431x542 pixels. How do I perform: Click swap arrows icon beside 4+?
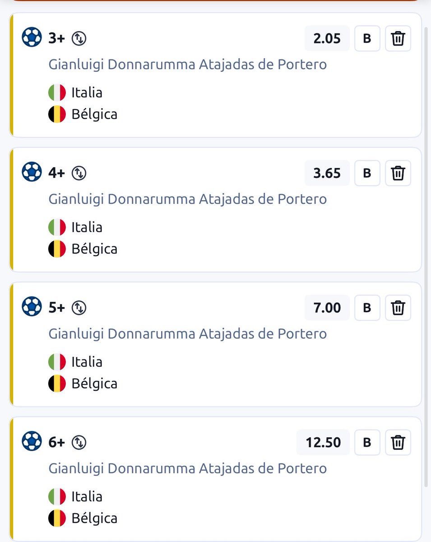[79, 173]
